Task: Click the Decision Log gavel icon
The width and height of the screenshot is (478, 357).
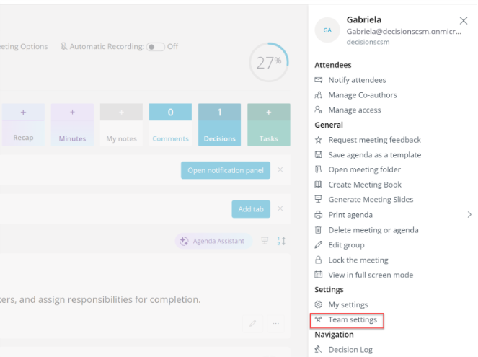Action: pyautogui.click(x=319, y=350)
